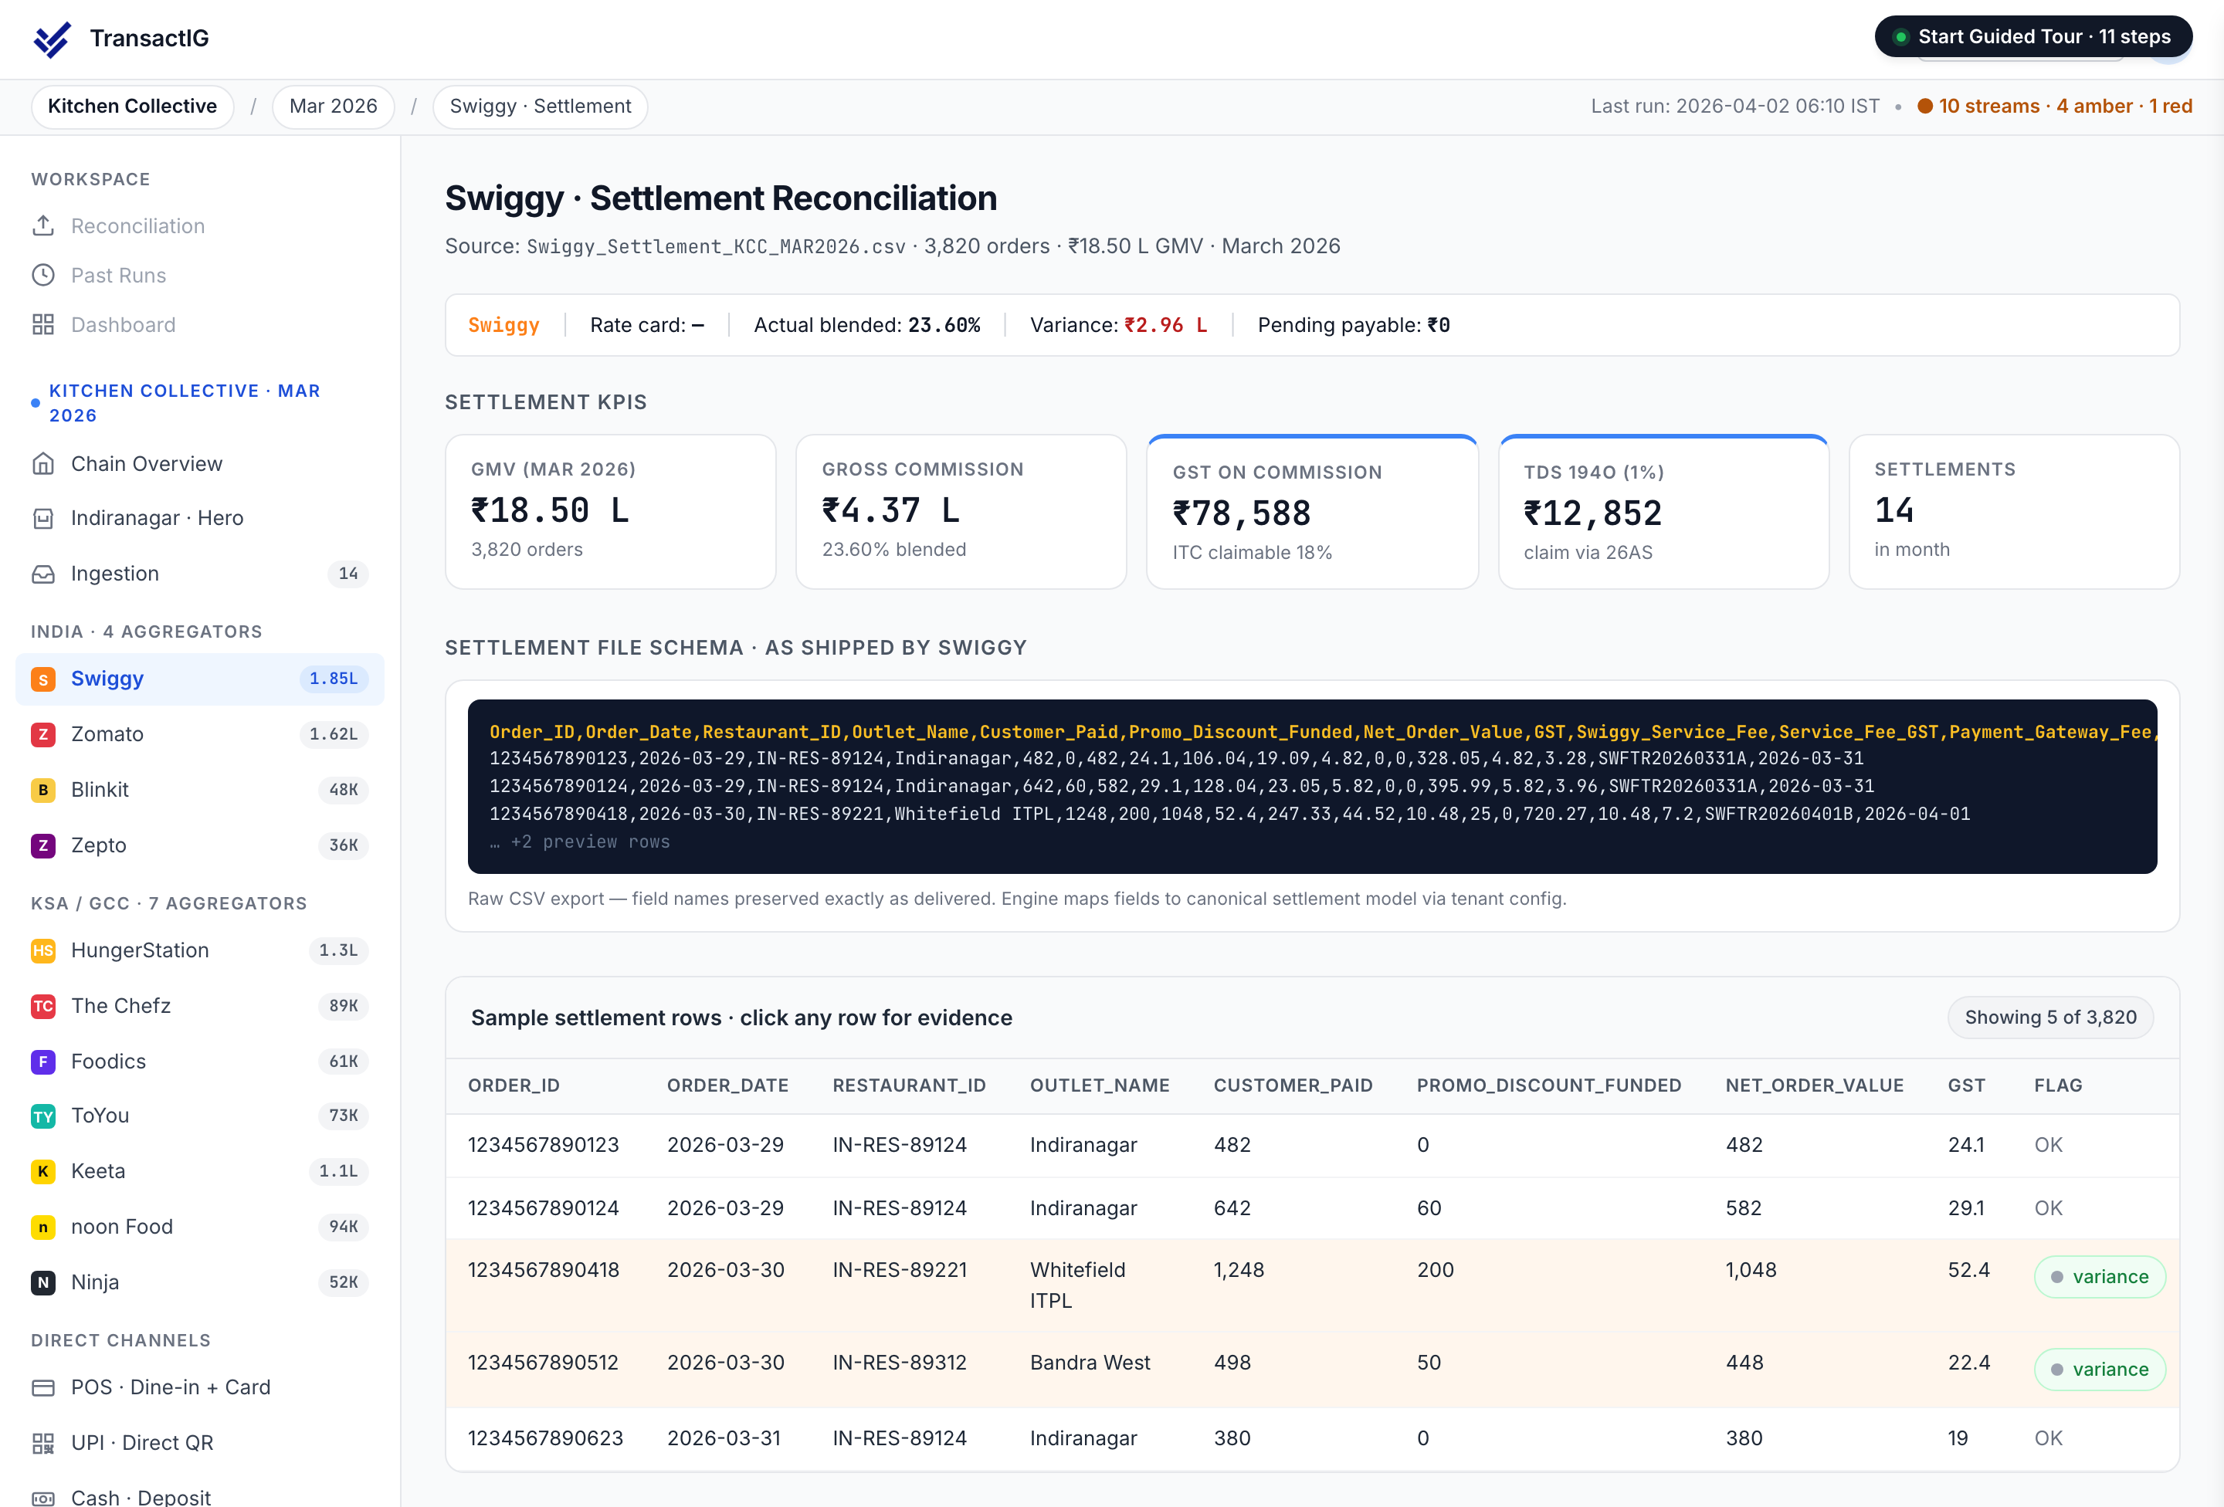This screenshot has width=2224, height=1507.
Task: Click the PROMO_DISCOUNT_FUNDED column header
Action: 1548,1086
